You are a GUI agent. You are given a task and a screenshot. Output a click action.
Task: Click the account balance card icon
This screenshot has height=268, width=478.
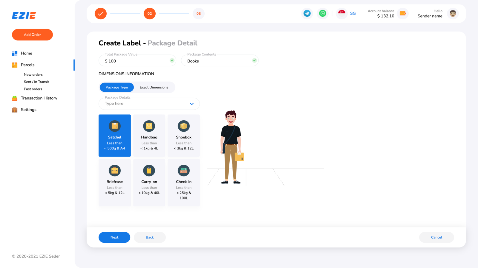[x=402, y=13]
